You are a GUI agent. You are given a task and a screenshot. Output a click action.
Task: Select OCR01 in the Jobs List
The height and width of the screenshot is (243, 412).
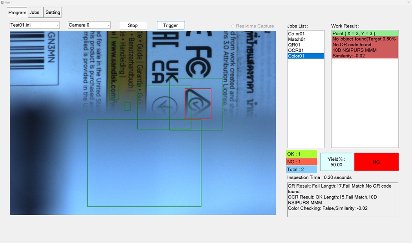306,51
